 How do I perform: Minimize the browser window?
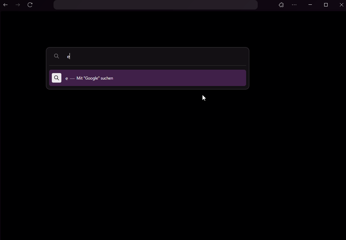coord(310,5)
